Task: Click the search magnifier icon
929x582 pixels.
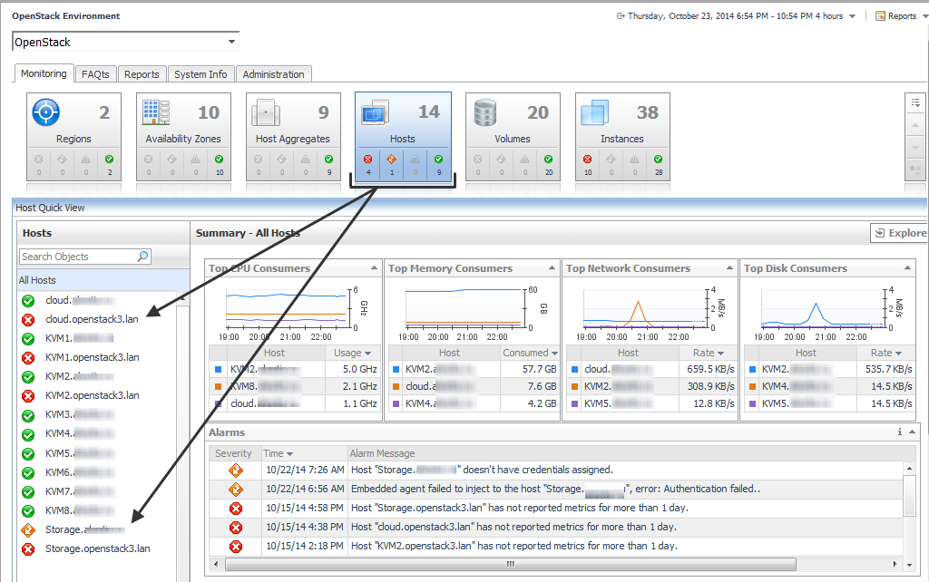Action: tap(142, 257)
